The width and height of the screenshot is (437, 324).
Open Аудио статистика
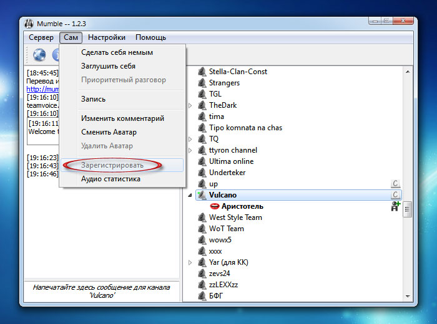click(122, 179)
